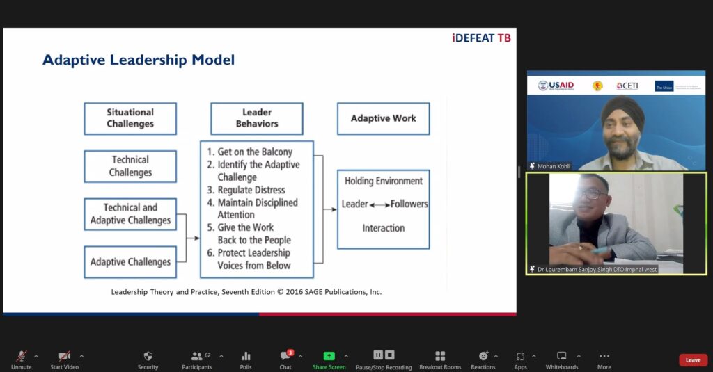Click the divider handle beside video panel
Screen dimensions: 713x372
[519, 173]
